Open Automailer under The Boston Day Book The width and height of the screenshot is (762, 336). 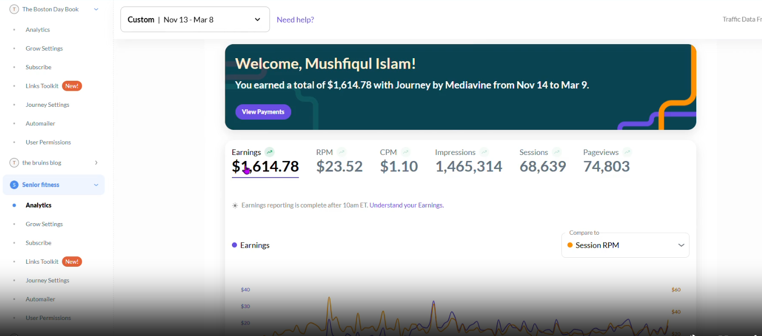(x=41, y=123)
